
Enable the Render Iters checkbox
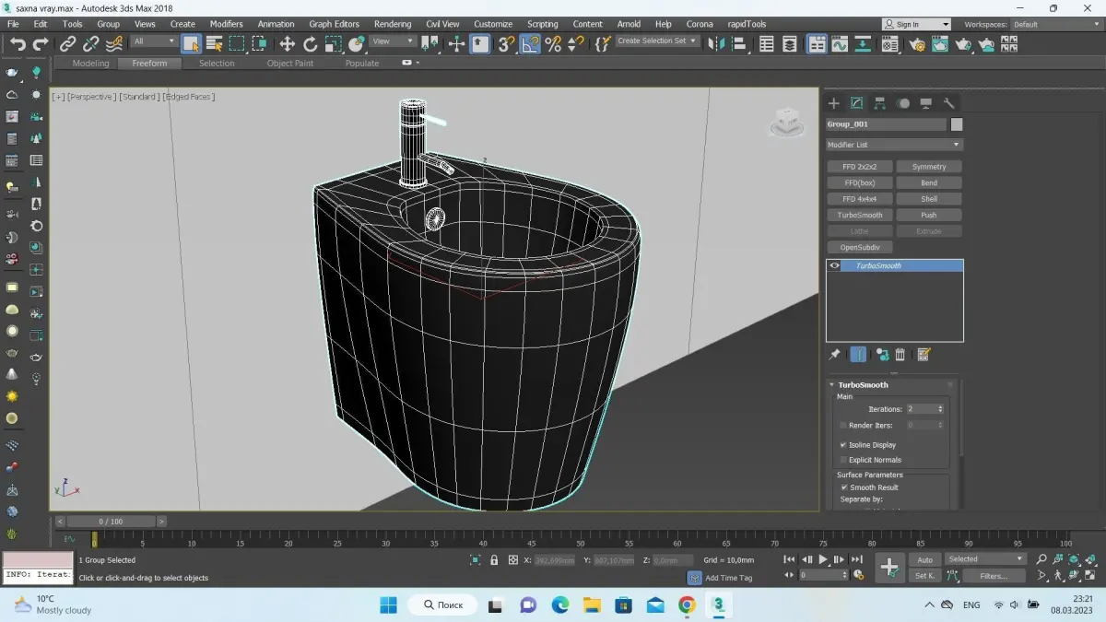tap(843, 425)
